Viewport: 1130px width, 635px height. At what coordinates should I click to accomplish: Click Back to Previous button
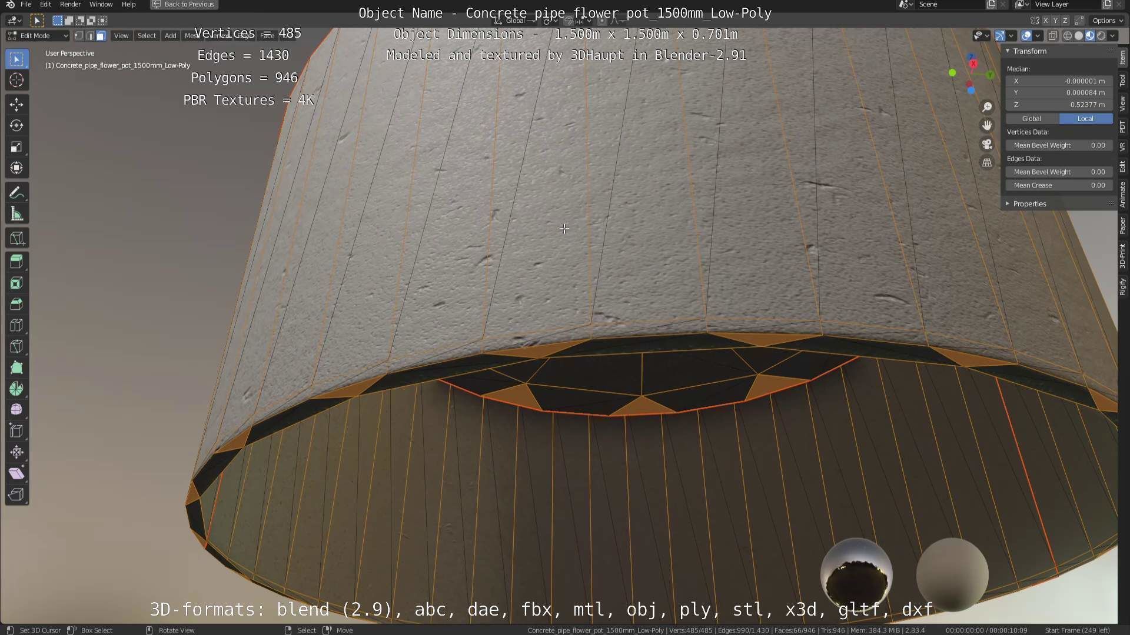[x=184, y=4]
